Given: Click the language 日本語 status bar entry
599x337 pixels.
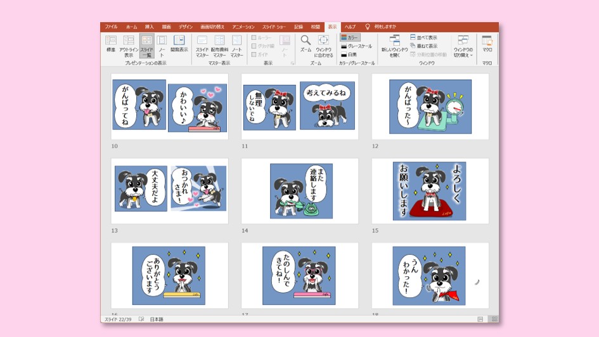Looking at the screenshot, I should click(x=157, y=319).
